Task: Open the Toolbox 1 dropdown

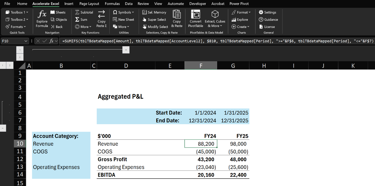Action: coord(16,12)
